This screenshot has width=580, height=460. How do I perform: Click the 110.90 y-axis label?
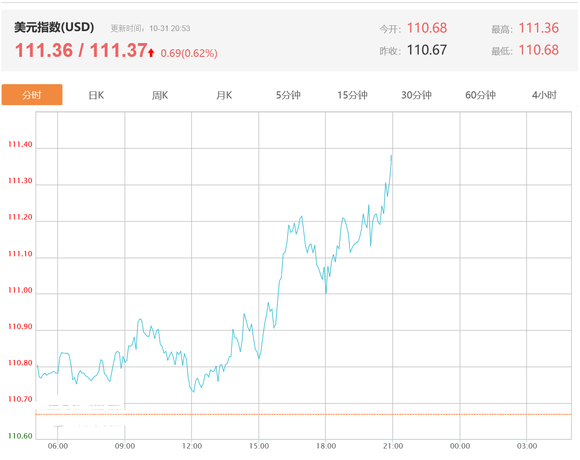(20, 327)
